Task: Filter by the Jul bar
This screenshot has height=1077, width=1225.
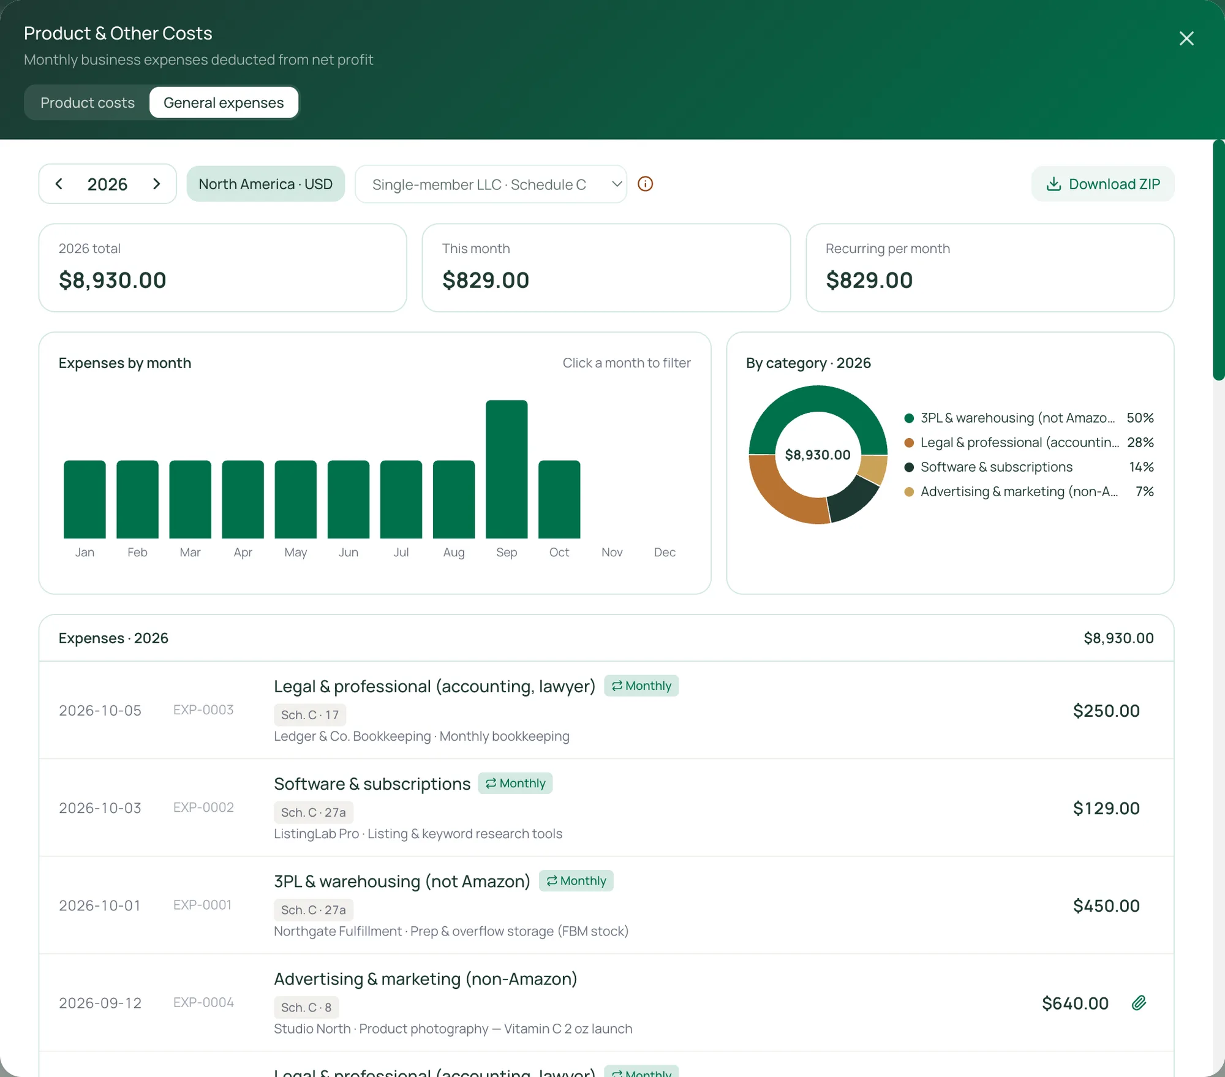Action: (401, 499)
